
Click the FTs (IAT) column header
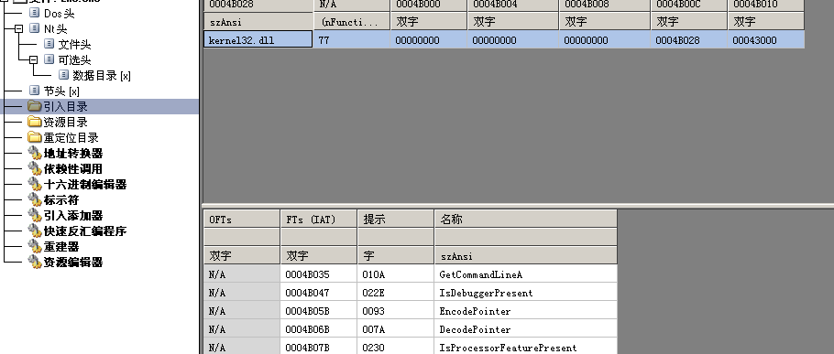(318, 219)
